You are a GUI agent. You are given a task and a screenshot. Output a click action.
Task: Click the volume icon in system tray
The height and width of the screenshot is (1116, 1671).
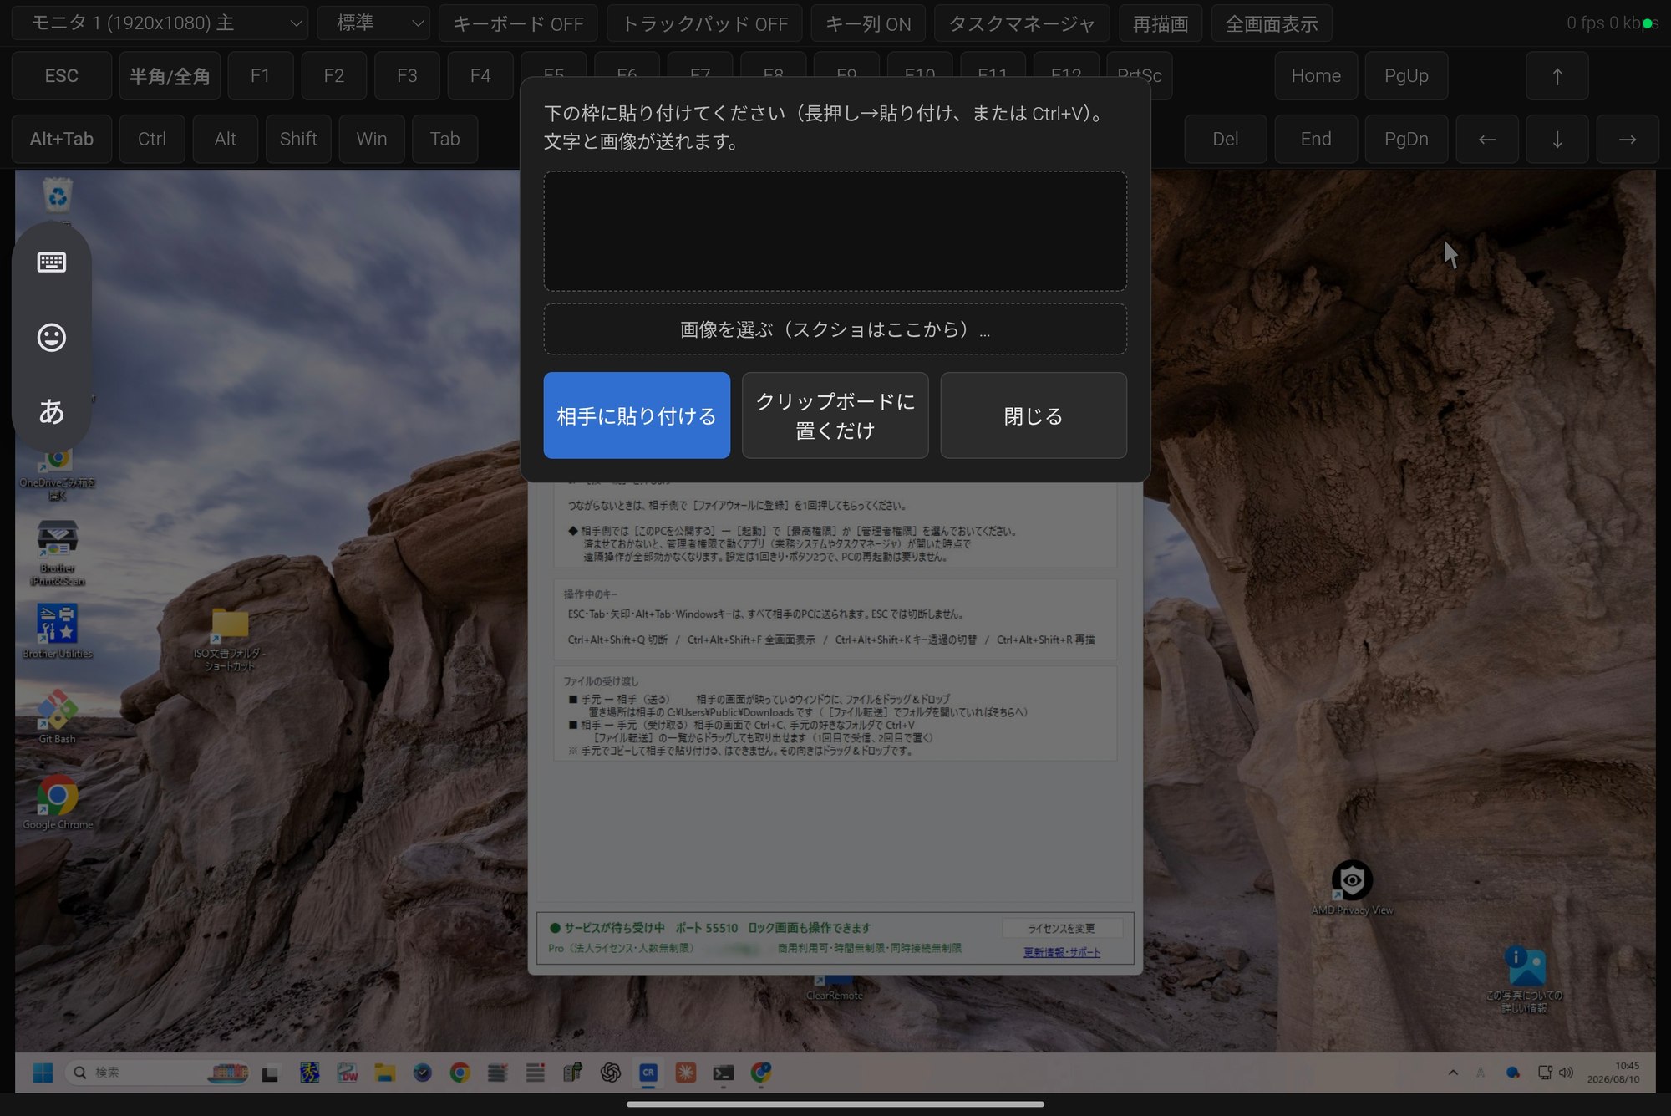tap(1566, 1073)
